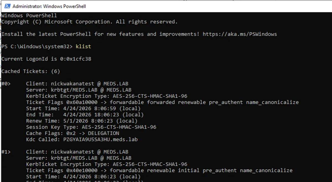Click the Administrator: Windows PowerShell window title

tap(49, 6)
